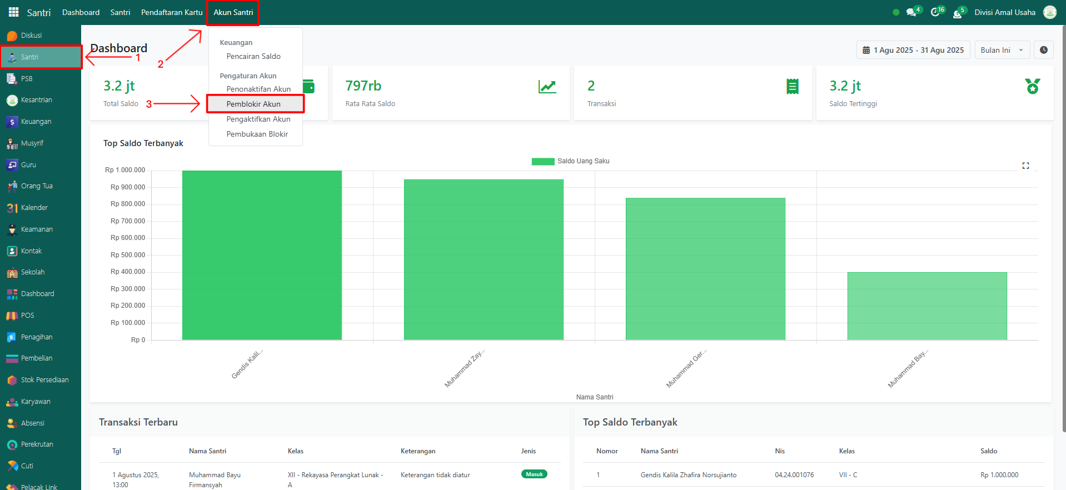This screenshot has width=1066, height=490.
Task: Open the POS module in sidebar
Action: [27, 316]
